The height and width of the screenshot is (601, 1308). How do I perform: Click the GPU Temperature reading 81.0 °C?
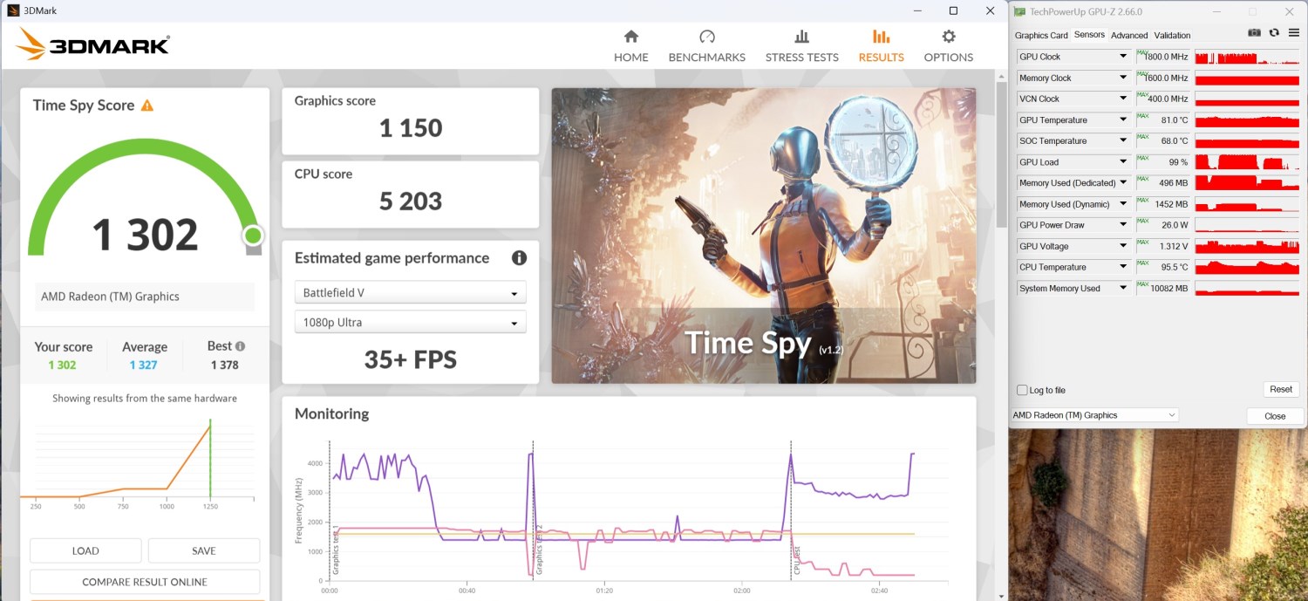tap(1173, 120)
